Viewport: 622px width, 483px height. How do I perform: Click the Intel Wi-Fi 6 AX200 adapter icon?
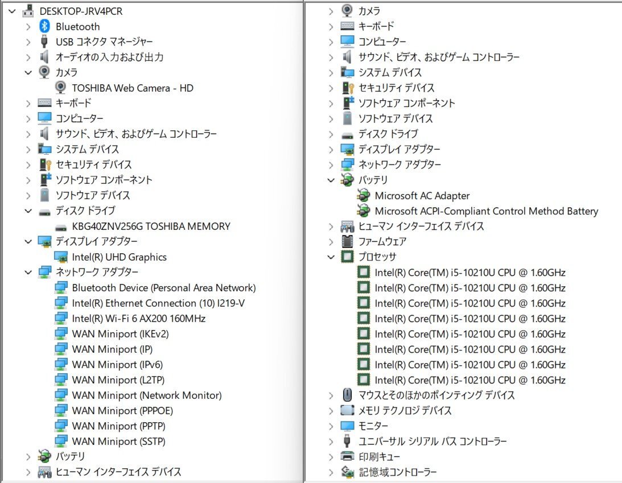(x=61, y=319)
